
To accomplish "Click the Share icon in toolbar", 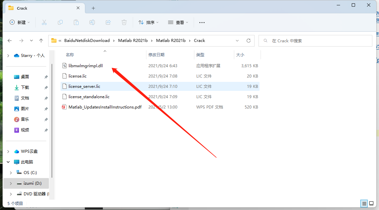I will [x=108, y=22].
